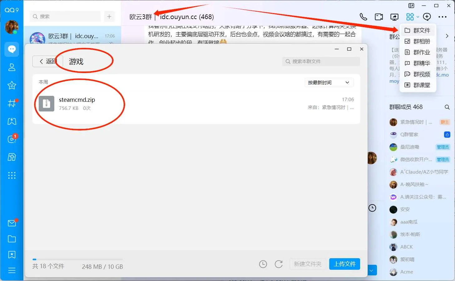Open the group apps grid dropdown
This screenshot has width=455, height=281.
coord(412,17)
